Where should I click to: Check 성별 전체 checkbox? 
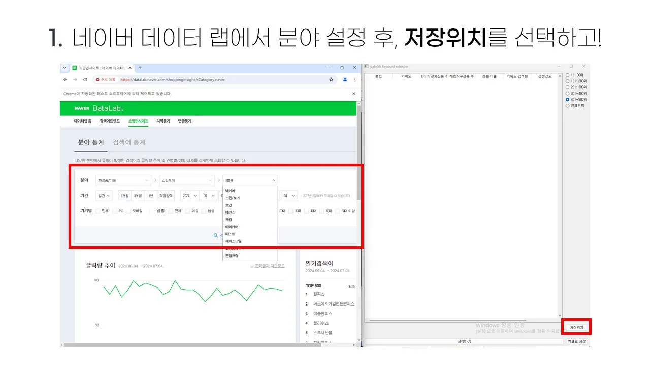[171, 211]
